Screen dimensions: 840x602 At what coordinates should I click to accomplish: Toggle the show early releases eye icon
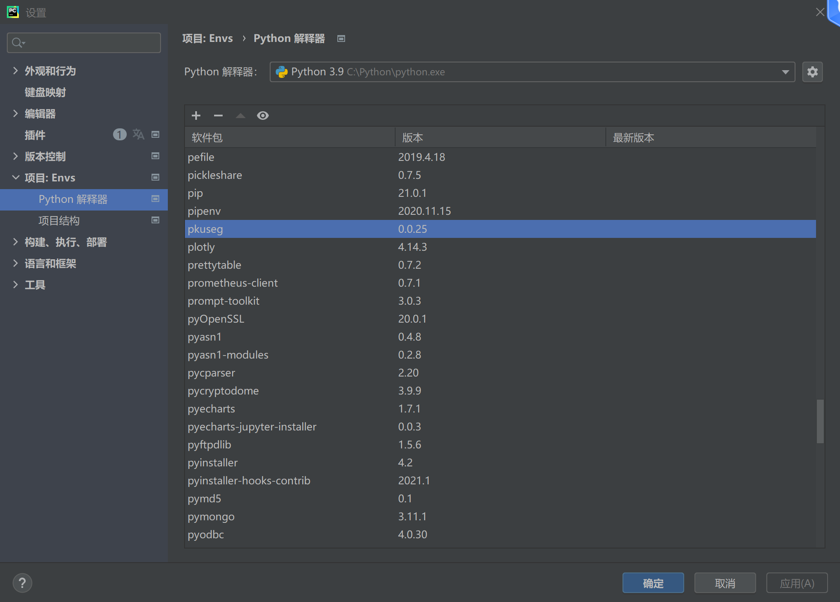262,116
